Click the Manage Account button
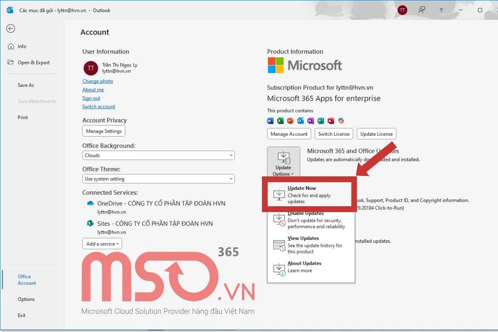The width and height of the screenshot is (498, 332). point(289,134)
